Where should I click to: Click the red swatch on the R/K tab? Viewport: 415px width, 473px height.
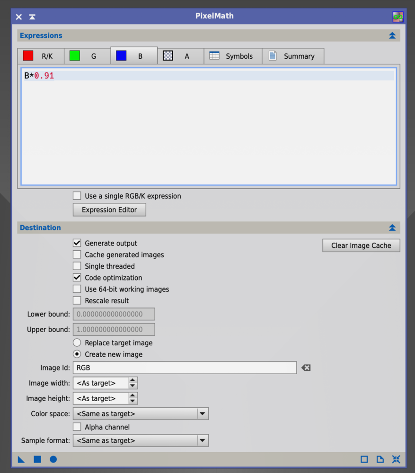pos(28,56)
